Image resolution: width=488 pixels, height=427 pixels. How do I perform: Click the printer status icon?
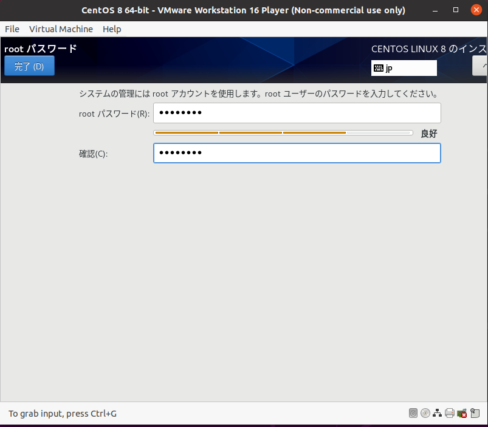point(449,413)
